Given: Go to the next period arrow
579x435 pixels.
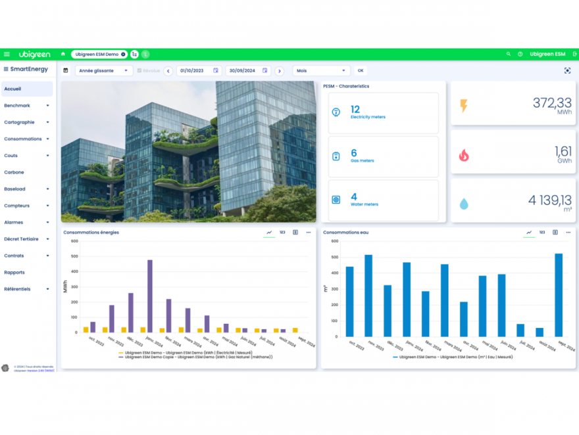Looking at the screenshot, I should 280,71.
